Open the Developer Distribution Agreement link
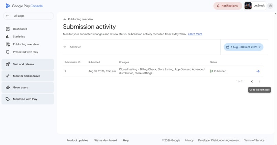 [x=219, y=141]
